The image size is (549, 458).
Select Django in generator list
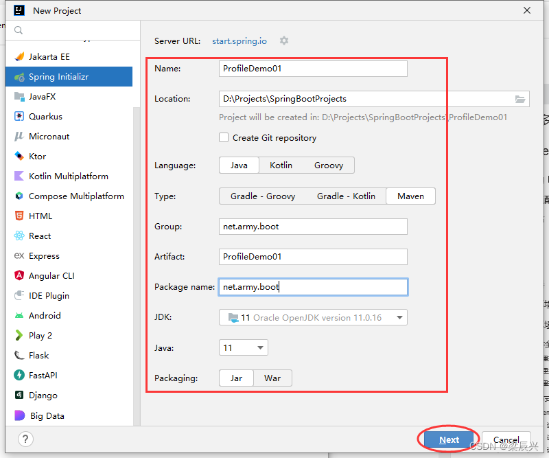click(69, 395)
